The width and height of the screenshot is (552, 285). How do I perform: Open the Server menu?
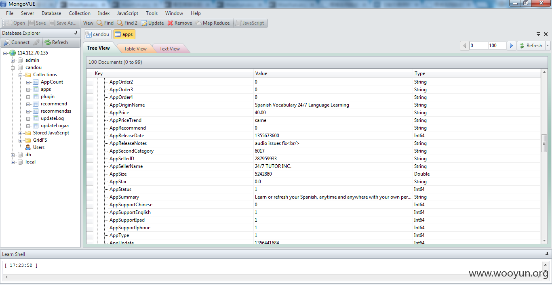point(27,13)
